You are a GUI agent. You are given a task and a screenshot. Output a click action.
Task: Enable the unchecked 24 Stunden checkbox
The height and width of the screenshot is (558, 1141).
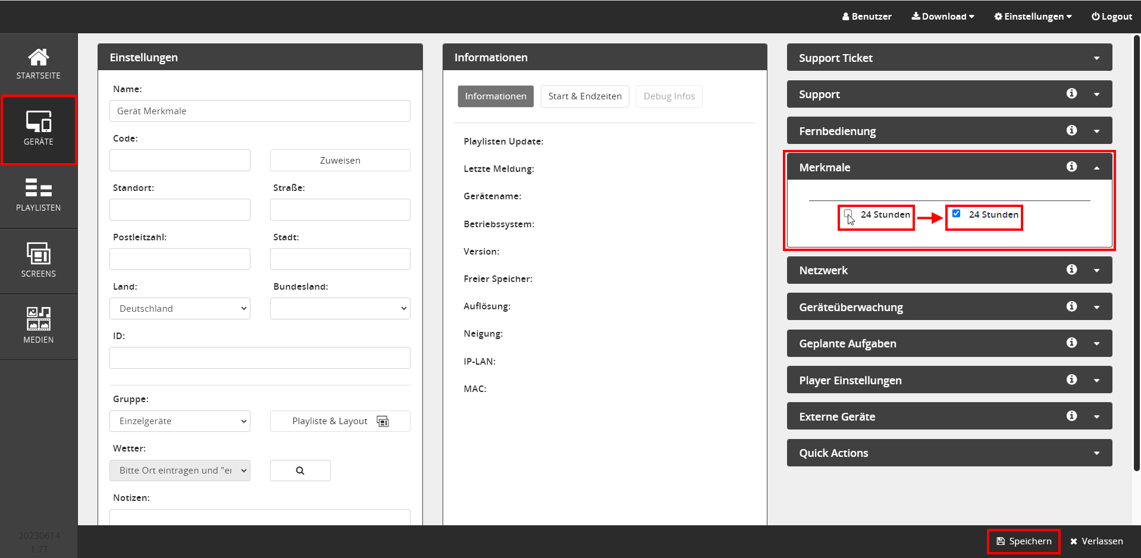click(848, 214)
